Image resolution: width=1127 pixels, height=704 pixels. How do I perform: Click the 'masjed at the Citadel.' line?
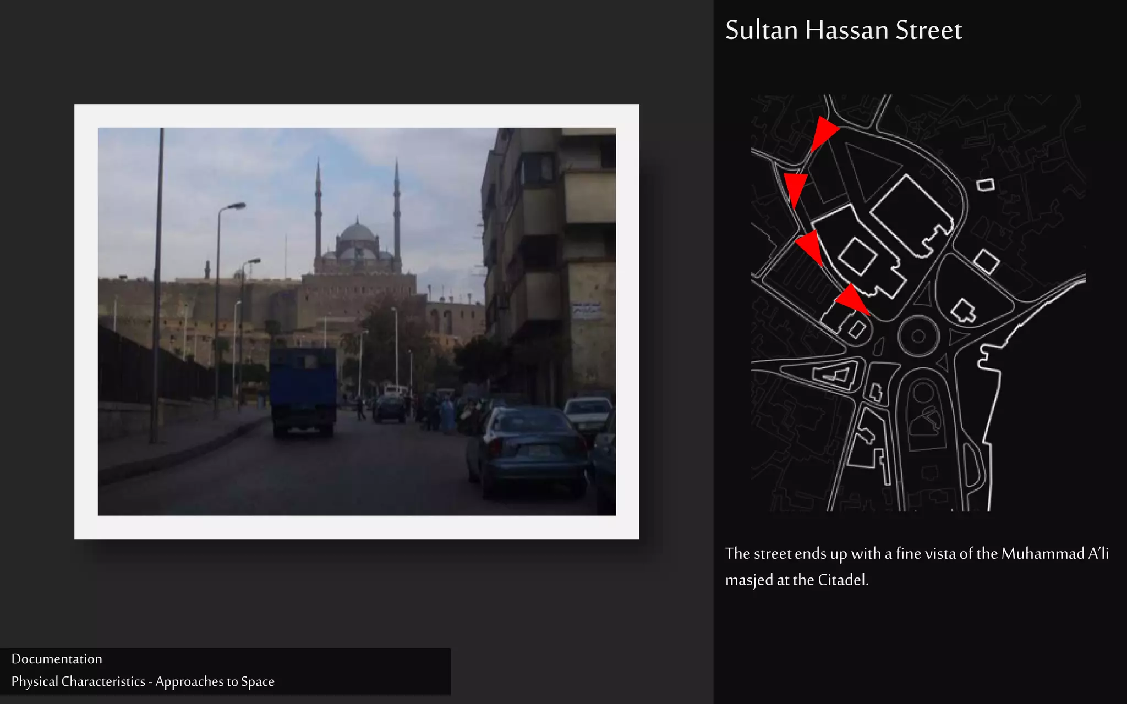point(797,580)
